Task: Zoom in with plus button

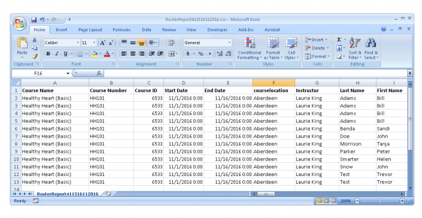Action: tap(402, 201)
